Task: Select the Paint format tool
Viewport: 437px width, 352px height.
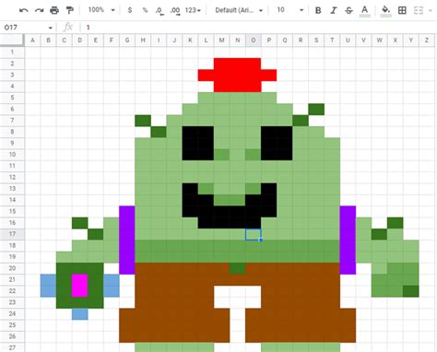Action: [x=70, y=10]
